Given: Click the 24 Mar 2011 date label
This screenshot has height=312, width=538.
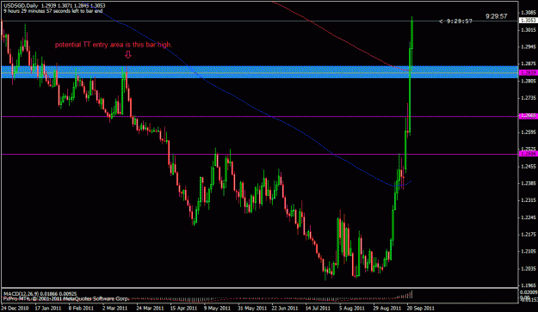Looking at the screenshot, I should point(150,308).
